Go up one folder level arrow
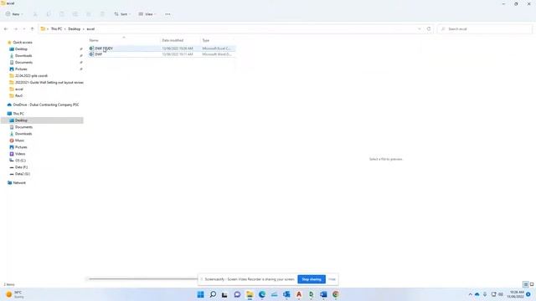536x301 pixels. (x=33, y=29)
